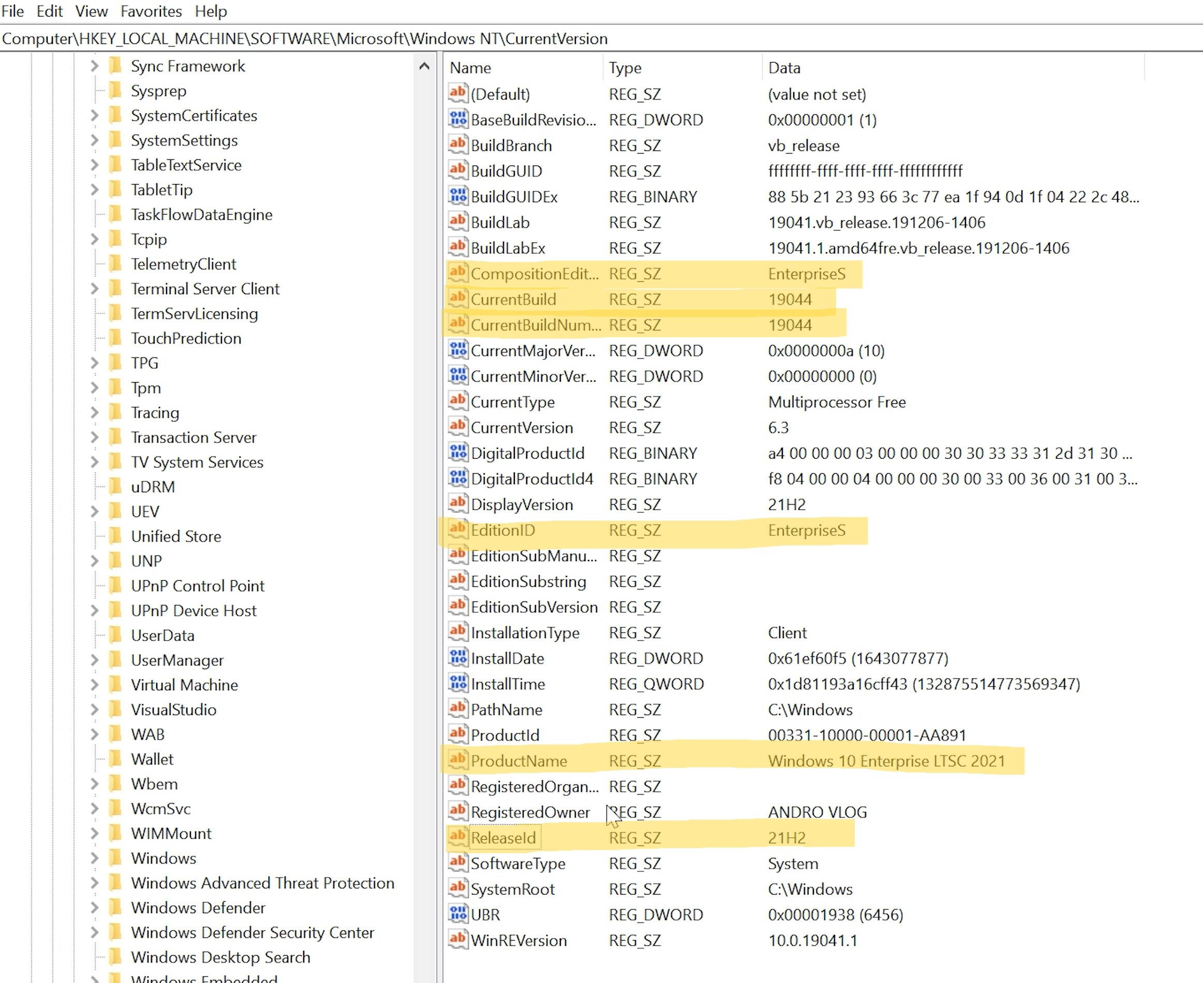Open the Edit menu
This screenshot has height=983, width=1203.
click(49, 11)
